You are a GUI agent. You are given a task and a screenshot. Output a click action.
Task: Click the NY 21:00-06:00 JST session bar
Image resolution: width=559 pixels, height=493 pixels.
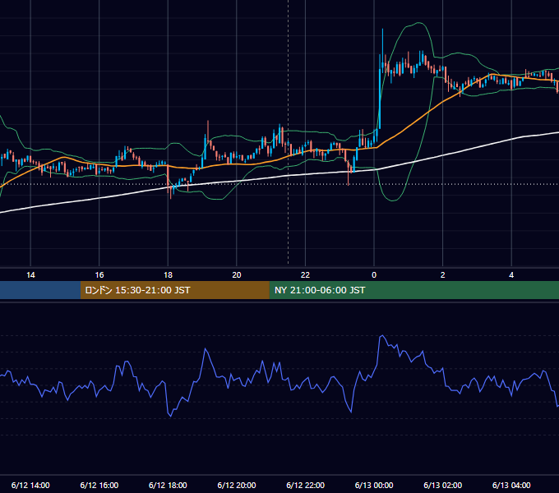(x=413, y=290)
